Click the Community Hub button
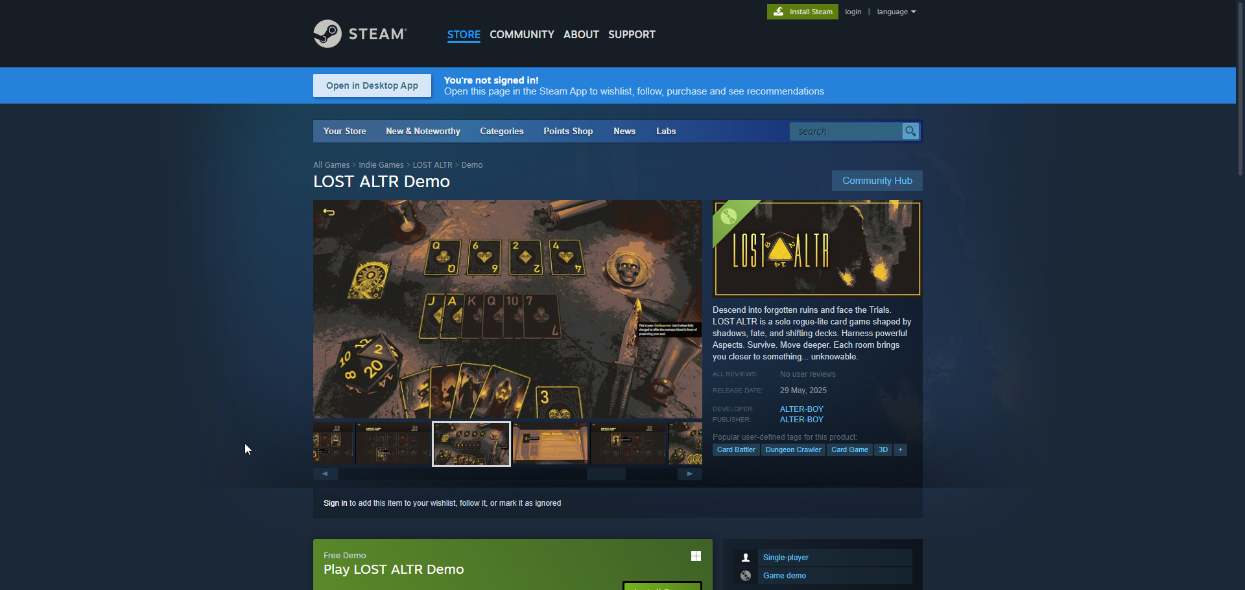 [x=877, y=181]
